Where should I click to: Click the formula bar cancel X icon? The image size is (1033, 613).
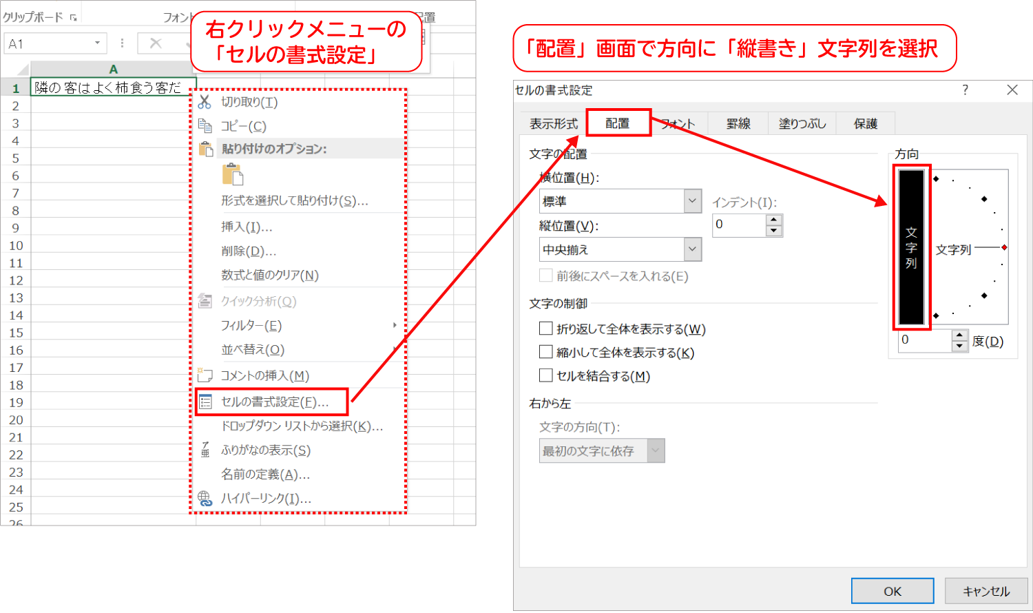[x=156, y=43]
